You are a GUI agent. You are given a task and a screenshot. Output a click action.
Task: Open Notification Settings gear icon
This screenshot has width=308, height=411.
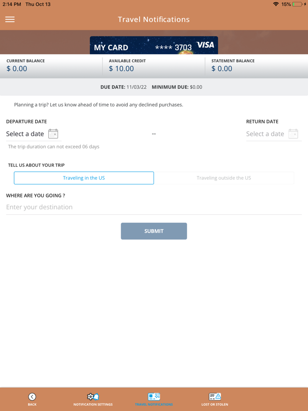[93, 396]
